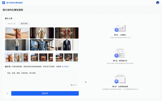Screen dimensions: 162x101
Task: Click into the 提示词 text area
Action: [42, 79]
